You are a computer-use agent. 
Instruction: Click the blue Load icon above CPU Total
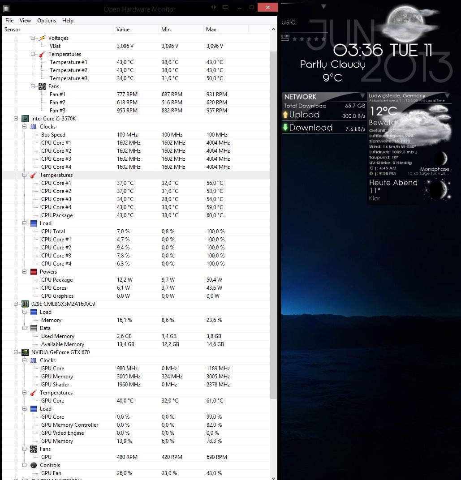click(x=34, y=223)
